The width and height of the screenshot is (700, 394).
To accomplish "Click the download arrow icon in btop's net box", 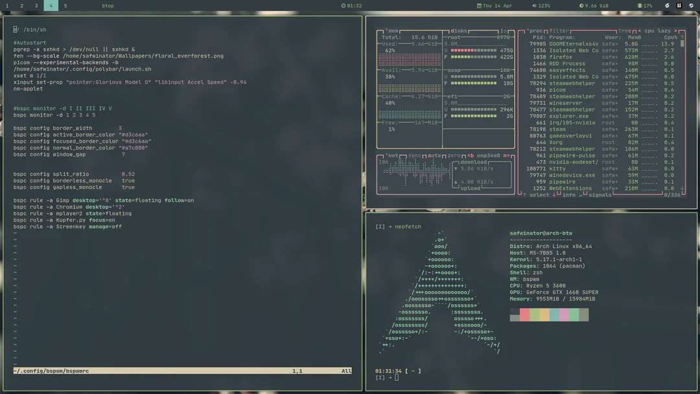I will coord(455,168).
